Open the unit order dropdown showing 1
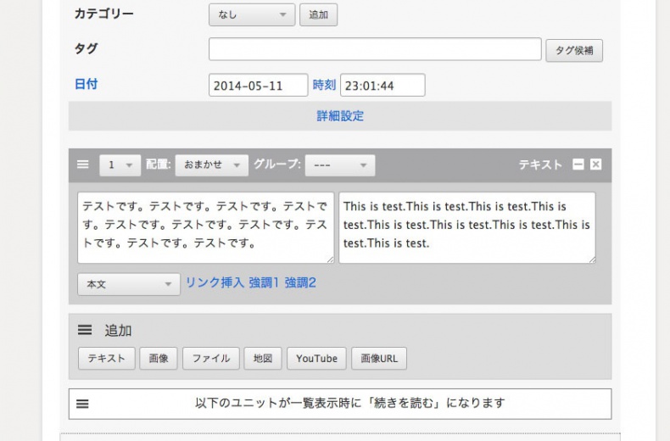 [x=120, y=165]
